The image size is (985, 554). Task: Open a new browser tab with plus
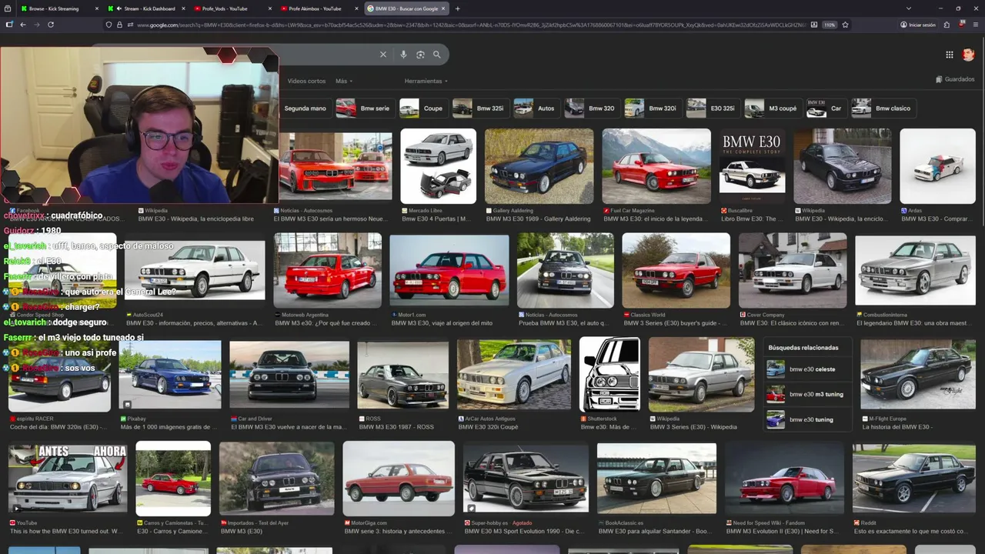457,8
